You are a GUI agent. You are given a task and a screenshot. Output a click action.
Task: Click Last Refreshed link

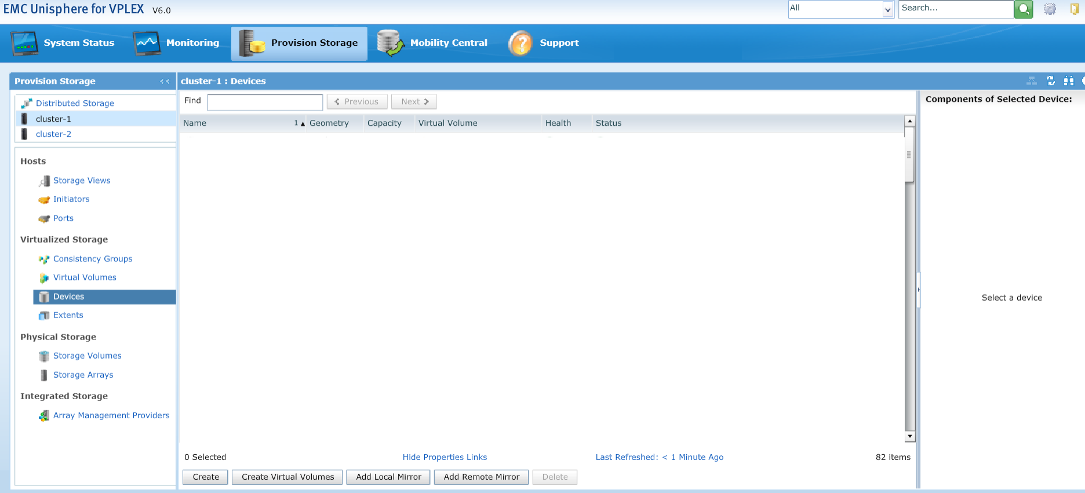(x=659, y=457)
